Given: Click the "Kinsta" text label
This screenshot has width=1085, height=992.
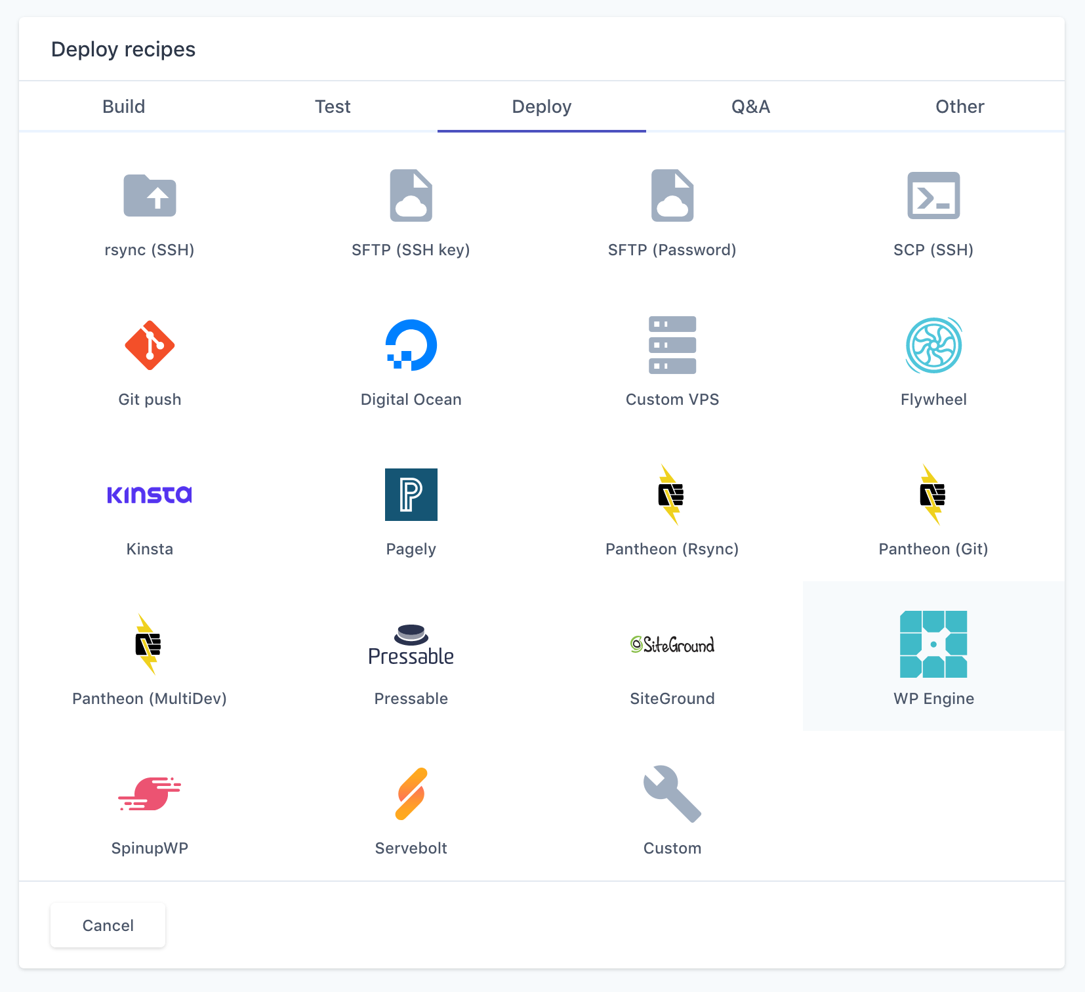Looking at the screenshot, I should click(x=150, y=549).
